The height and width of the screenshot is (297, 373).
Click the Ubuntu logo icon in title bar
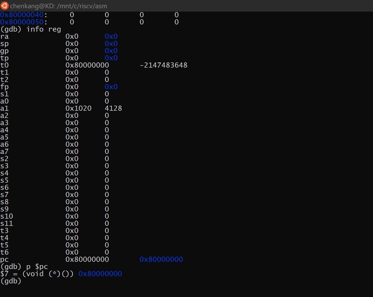5,6
